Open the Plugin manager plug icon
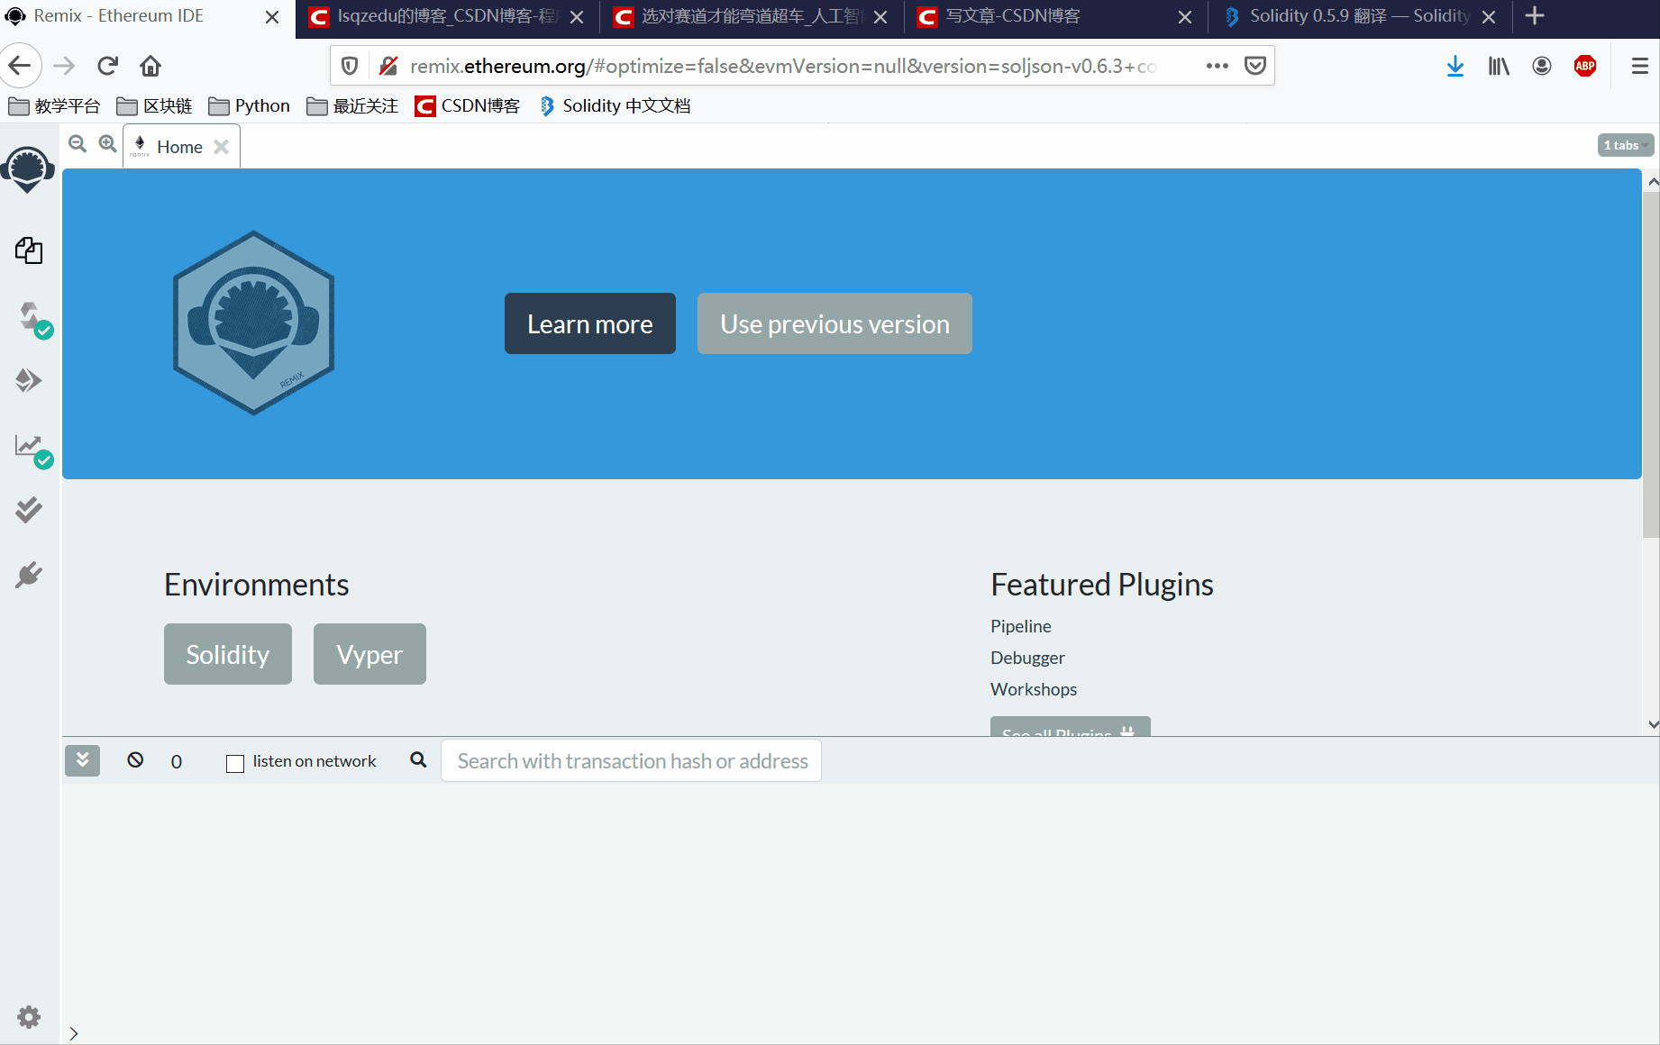Image resolution: width=1660 pixels, height=1045 pixels. [29, 575]
